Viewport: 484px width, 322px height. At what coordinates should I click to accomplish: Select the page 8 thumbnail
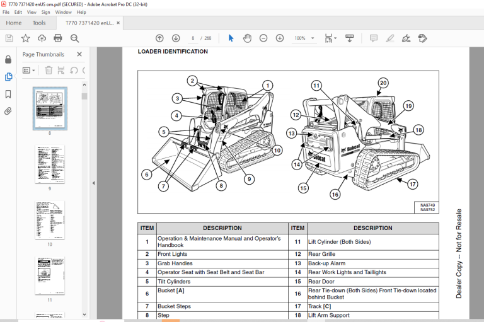click(50, 108)
